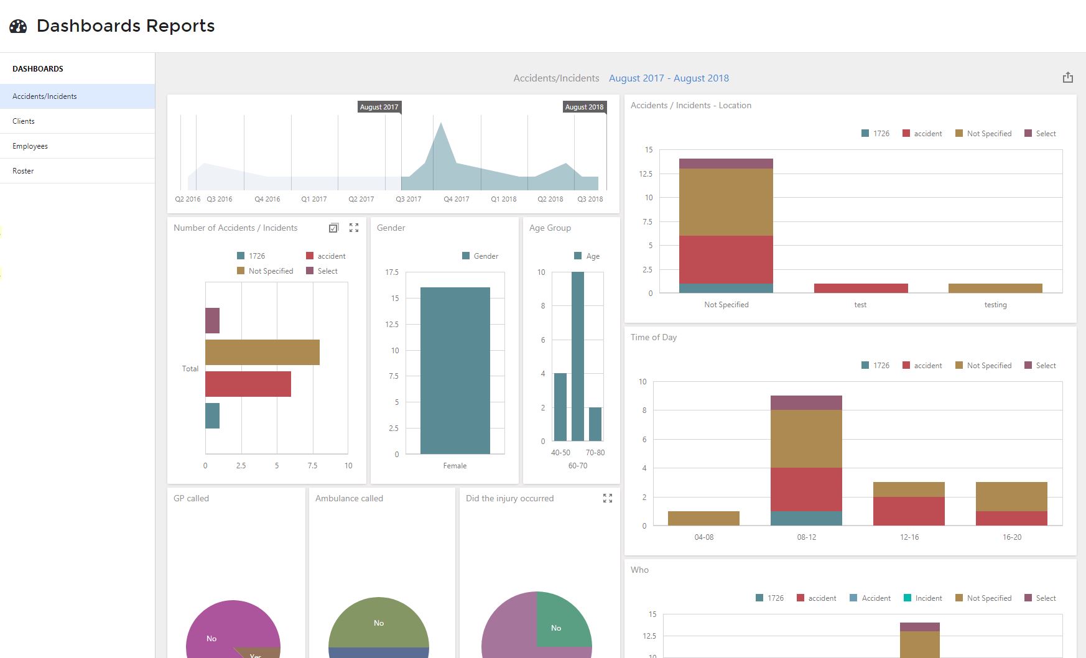Click the tallest 60-70 Age Group bar

(x=578, y=356)
